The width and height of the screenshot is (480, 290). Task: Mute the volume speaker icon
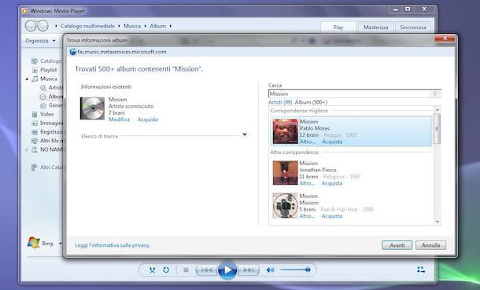click(270, 270)
